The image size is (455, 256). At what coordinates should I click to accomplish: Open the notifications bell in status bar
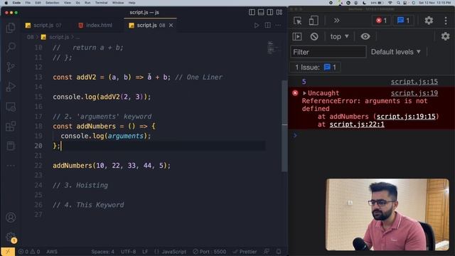click(279, 252)
